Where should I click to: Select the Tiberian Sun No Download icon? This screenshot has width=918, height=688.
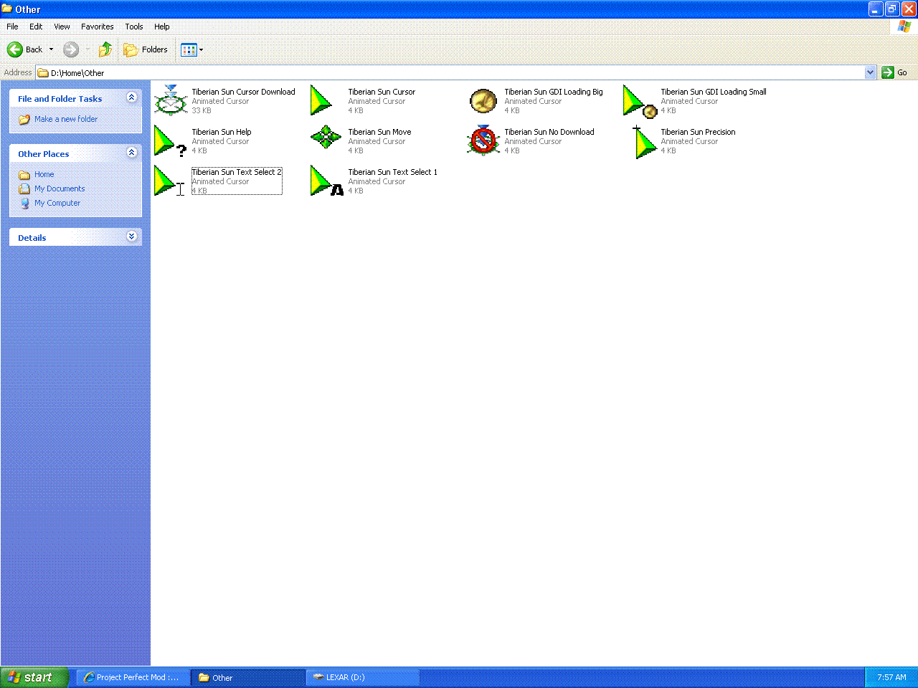[x=483, y=140]
